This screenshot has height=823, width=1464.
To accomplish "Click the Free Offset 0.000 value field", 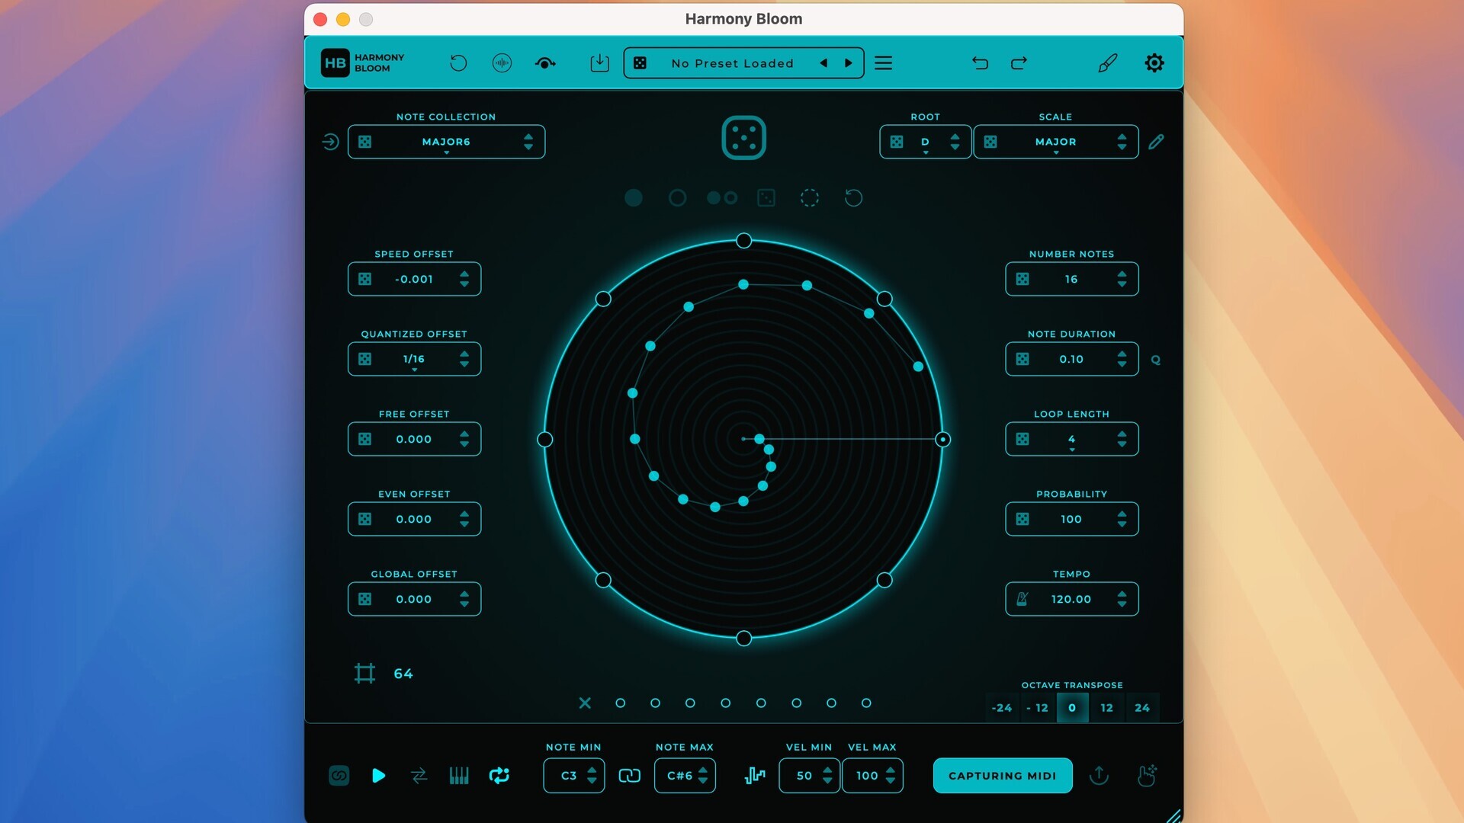I will (x=414, y=439).
